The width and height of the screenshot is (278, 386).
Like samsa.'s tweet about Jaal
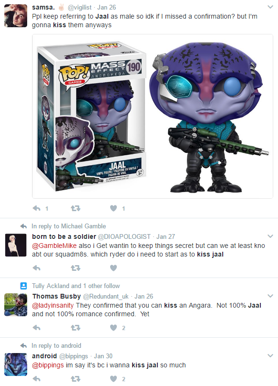click(113, 208)
